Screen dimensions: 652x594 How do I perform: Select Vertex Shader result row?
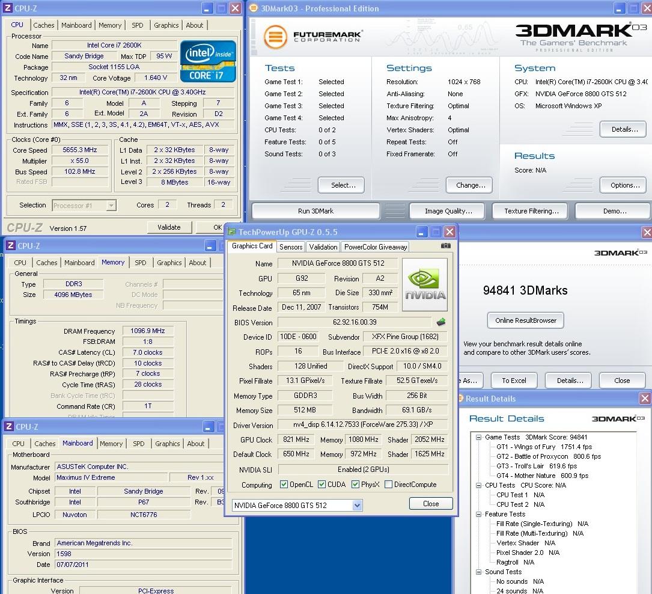526,543
